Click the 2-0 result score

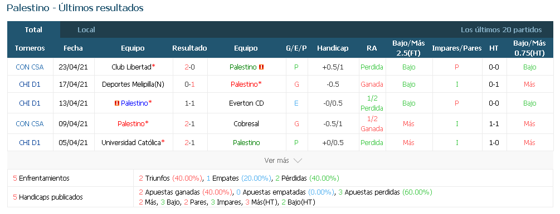point(189,67)
